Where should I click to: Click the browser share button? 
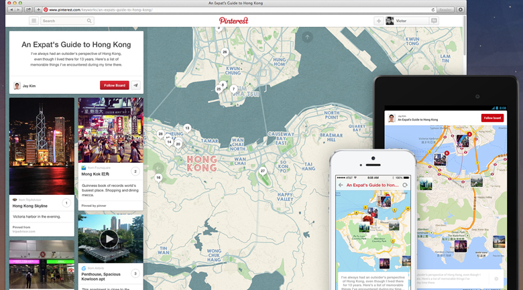(29, 9)
